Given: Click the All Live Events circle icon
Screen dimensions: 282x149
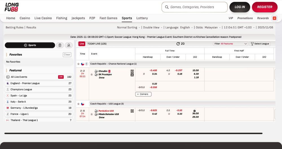Looking at the screenshot, I should point(8,77).
